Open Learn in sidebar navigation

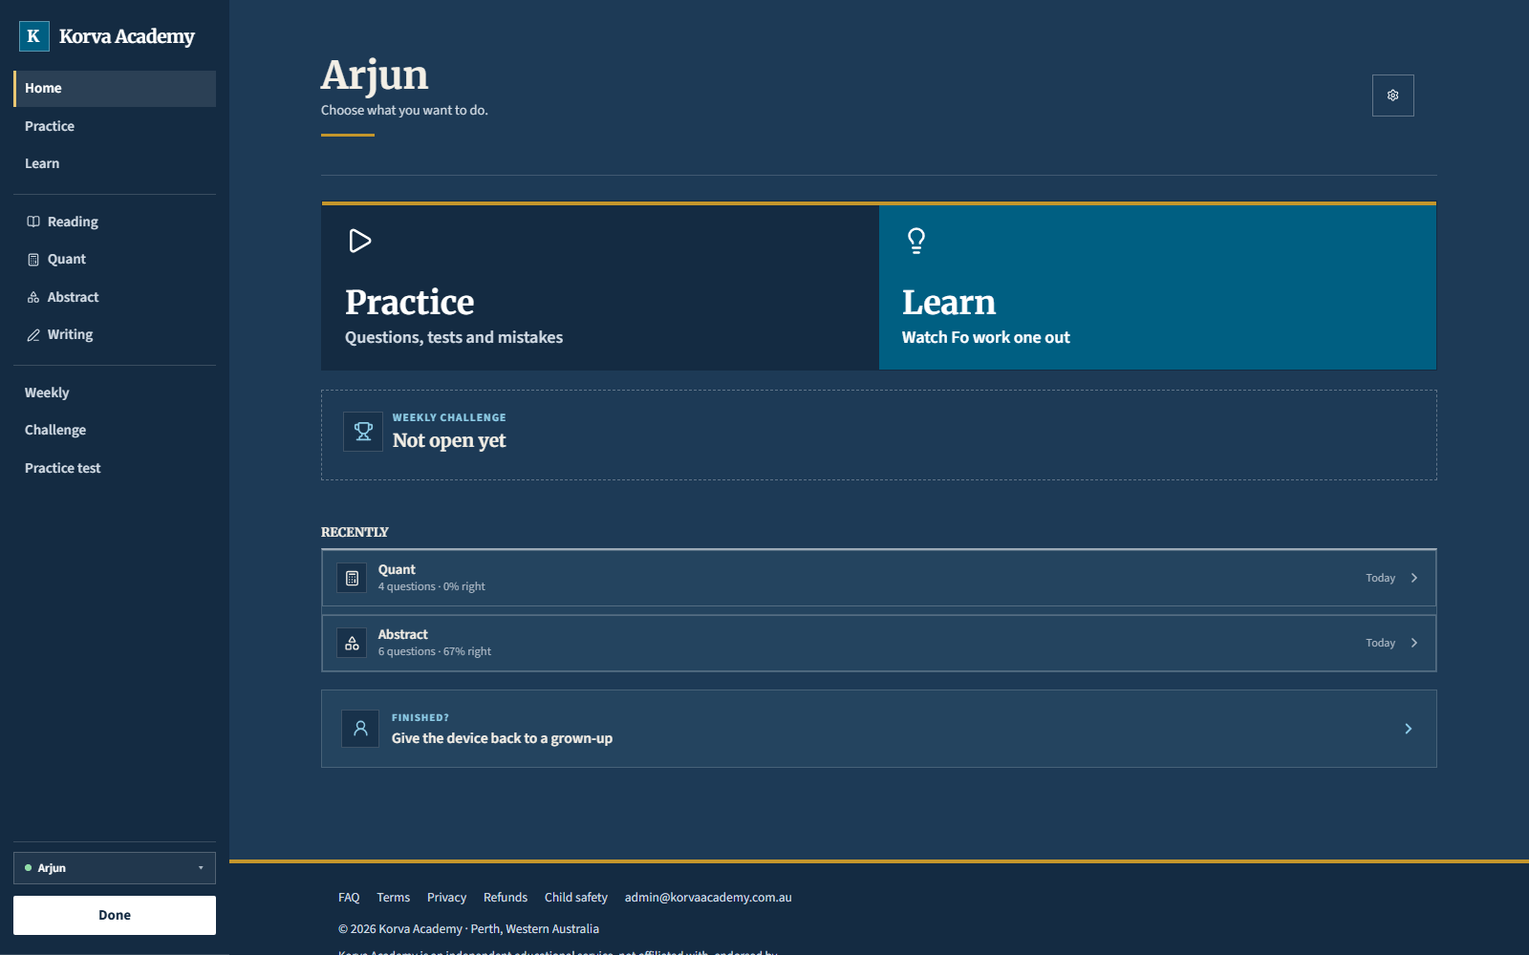[x=115, y=163]
